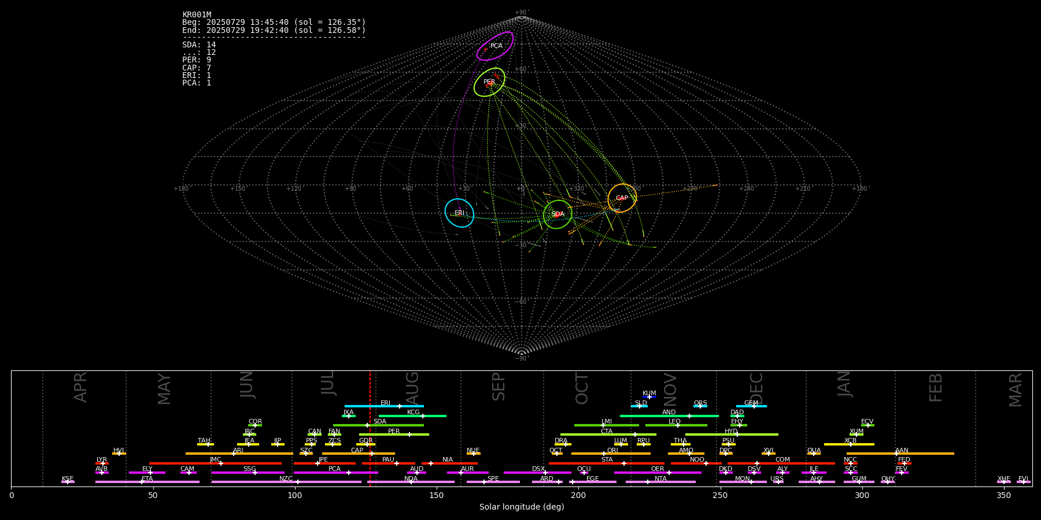Click the 'Solar longitude (deg)' axis title
This screenshot has height=520, width=1041.
[x=522, y=507]
